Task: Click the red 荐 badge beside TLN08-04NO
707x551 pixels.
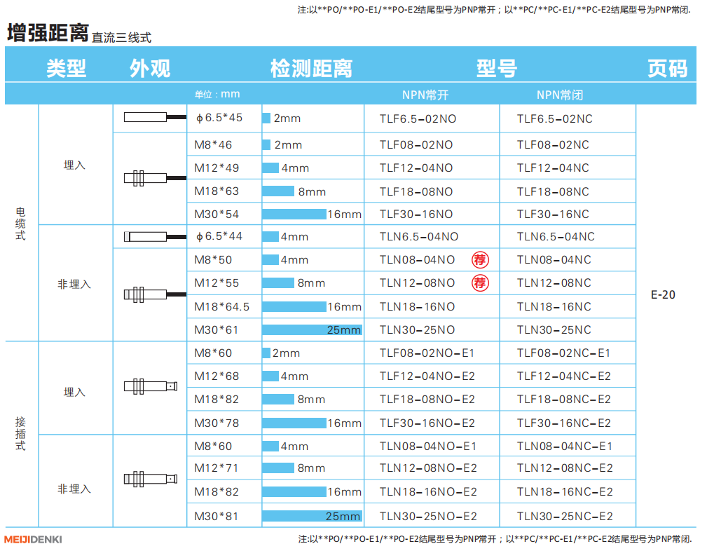Action: 480,260
